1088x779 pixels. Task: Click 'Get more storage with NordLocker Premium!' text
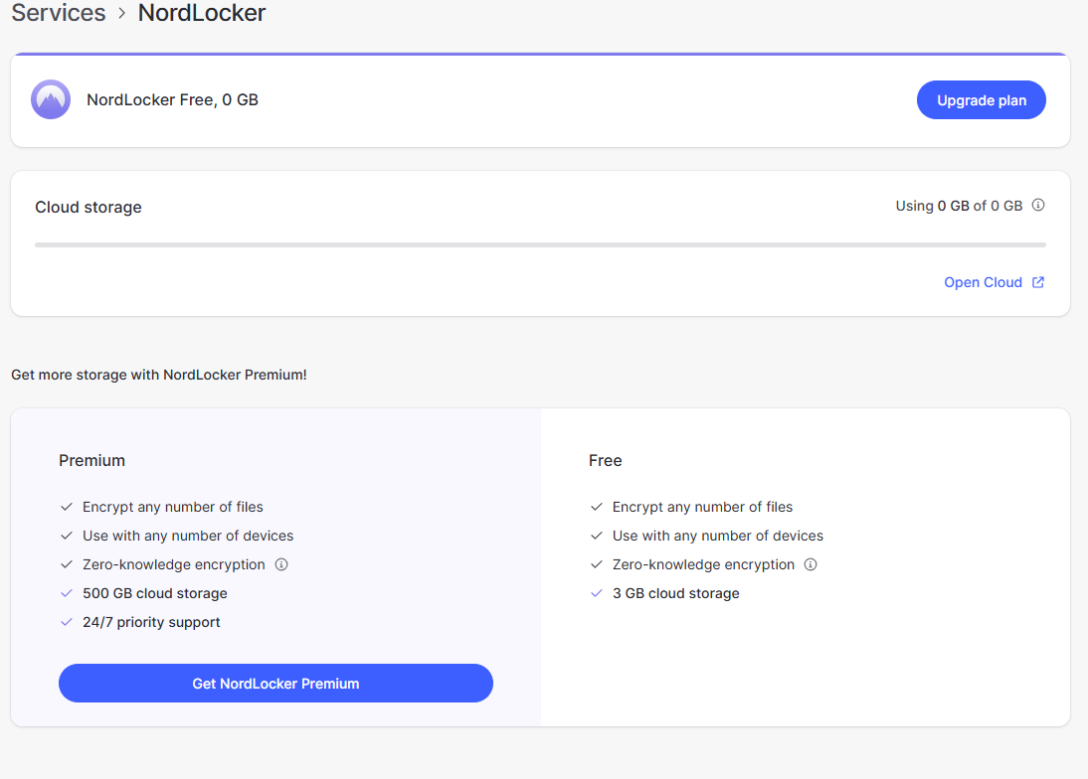click(x=159, y=375)
